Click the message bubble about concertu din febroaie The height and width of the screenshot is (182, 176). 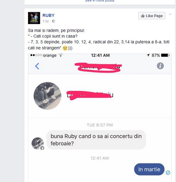point(96,140)
